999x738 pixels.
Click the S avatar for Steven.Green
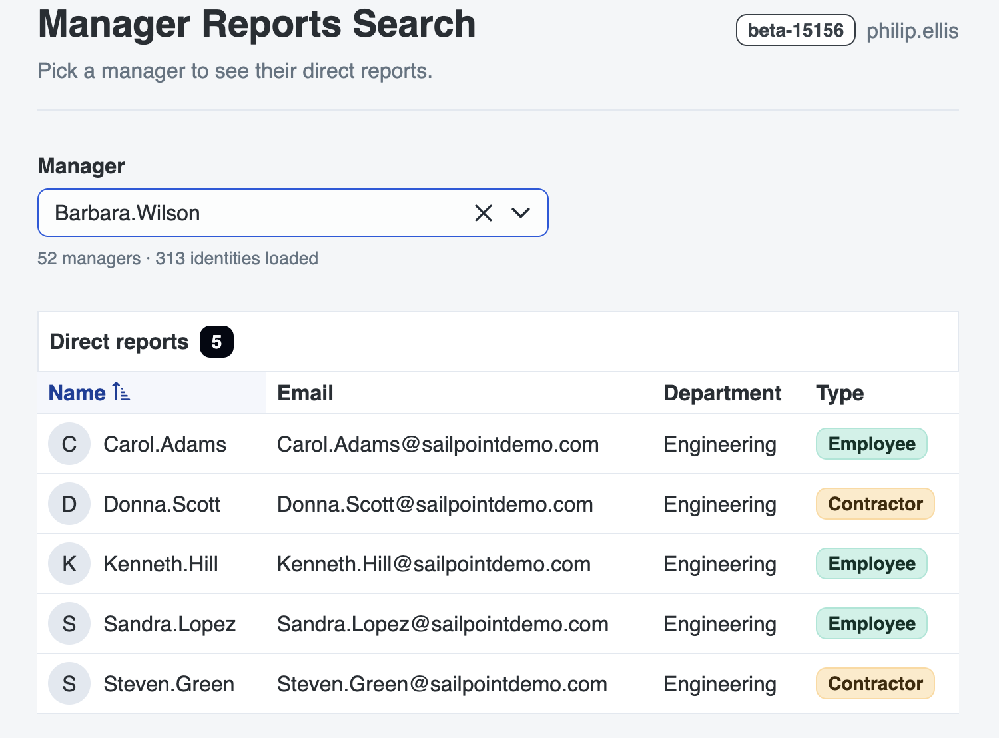[69, 684]
